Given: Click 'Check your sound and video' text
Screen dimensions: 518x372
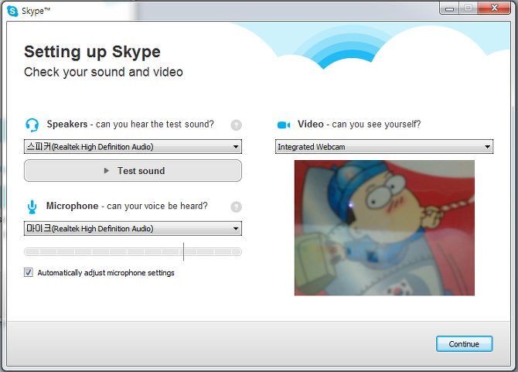Looking at the screenshot, I should (x=104, y=72).
